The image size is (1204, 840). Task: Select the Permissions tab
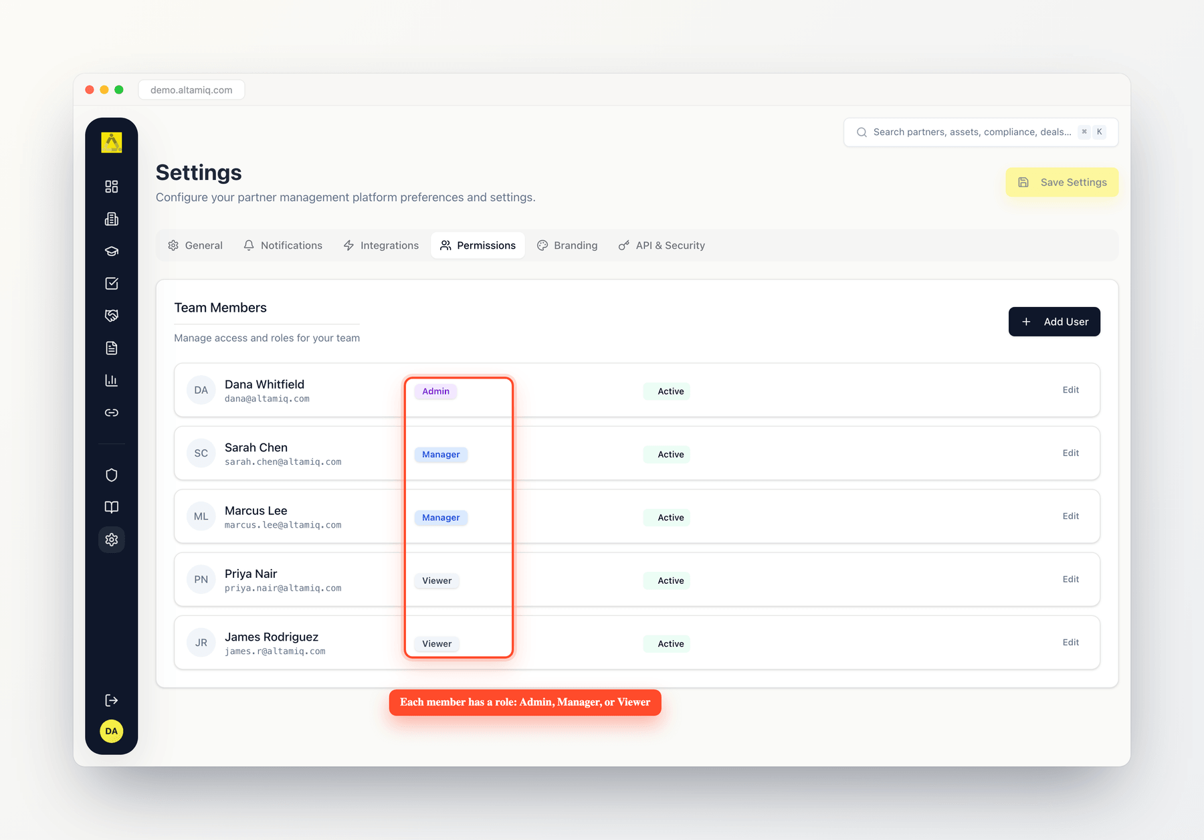click(x=478, y=245)
